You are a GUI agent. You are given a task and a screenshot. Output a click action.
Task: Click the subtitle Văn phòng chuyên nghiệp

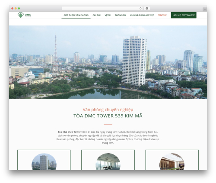pyautogui.click(x=108, y=109)
